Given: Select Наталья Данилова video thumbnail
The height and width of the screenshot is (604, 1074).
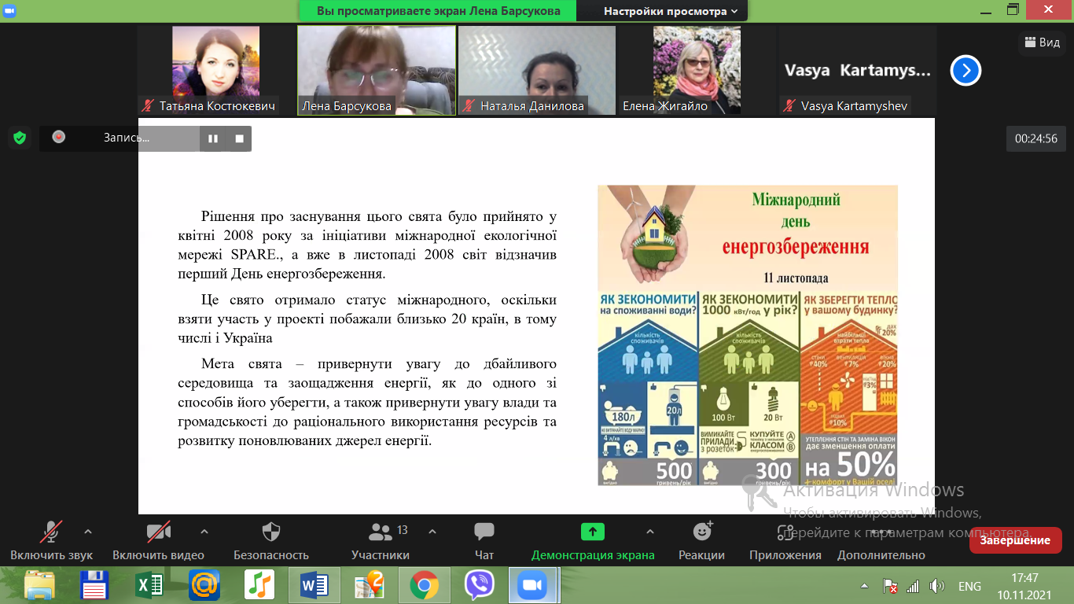Looking at the screenshot, I should (537, 71).
